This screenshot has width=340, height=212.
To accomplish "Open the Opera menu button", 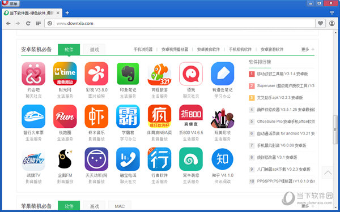I will [10, 3].
